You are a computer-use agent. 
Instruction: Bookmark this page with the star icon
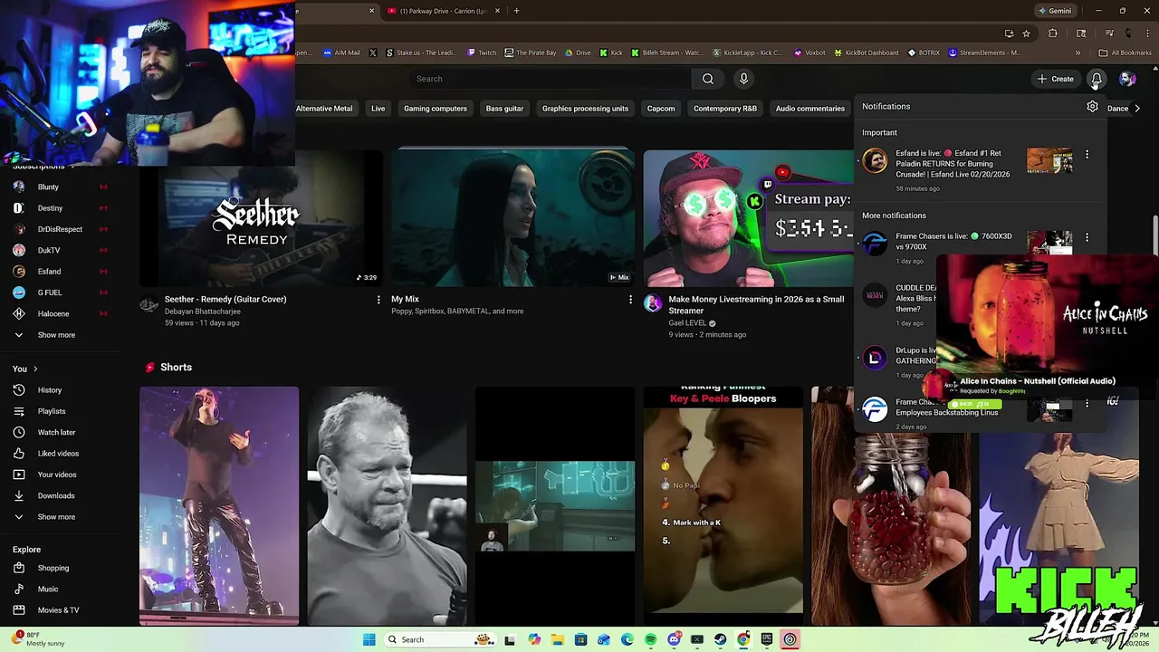pos(1026,34)
